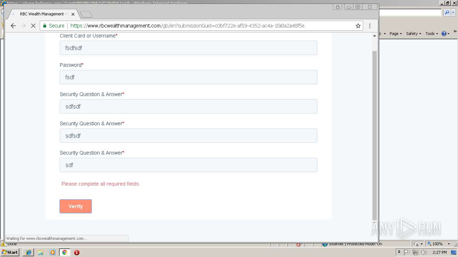This screenshot has width=458, height=257.
Task: Minimize the Chrome window
Action: [349, 7]
